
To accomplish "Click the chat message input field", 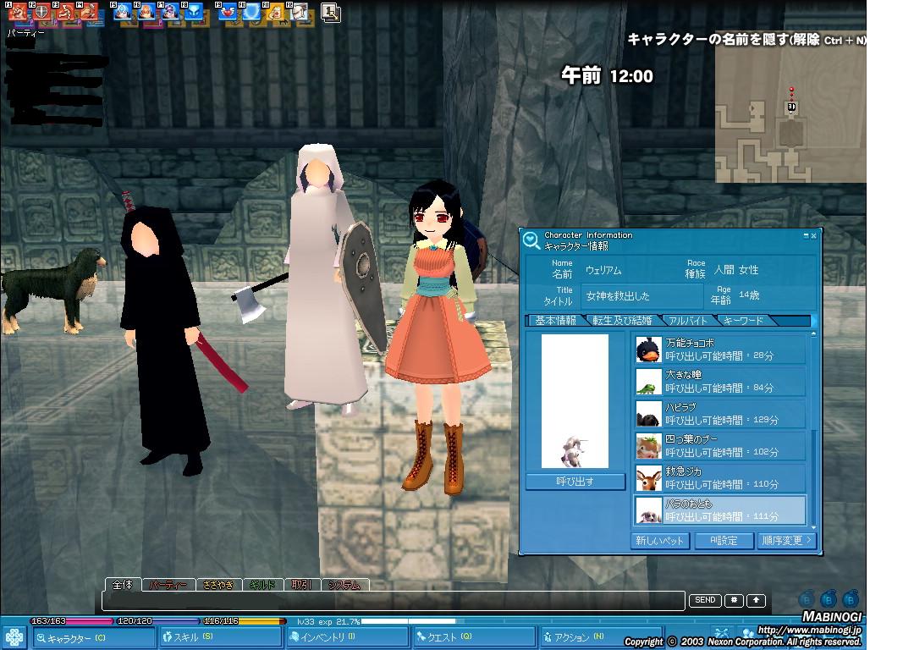I will pos(394,601).
